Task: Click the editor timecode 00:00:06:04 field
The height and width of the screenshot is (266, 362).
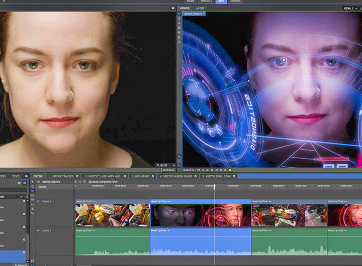Action: (51, 182)
